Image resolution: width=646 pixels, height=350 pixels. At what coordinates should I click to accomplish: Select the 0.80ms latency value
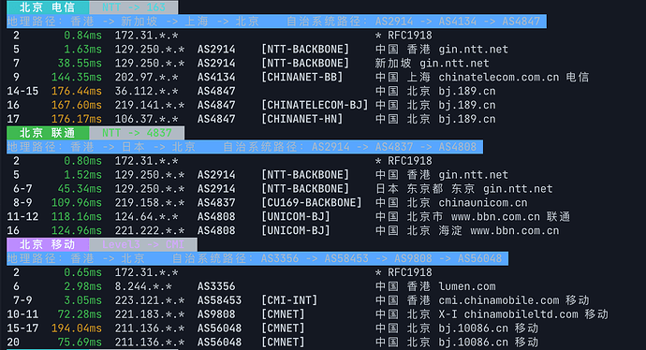[82, 161]
